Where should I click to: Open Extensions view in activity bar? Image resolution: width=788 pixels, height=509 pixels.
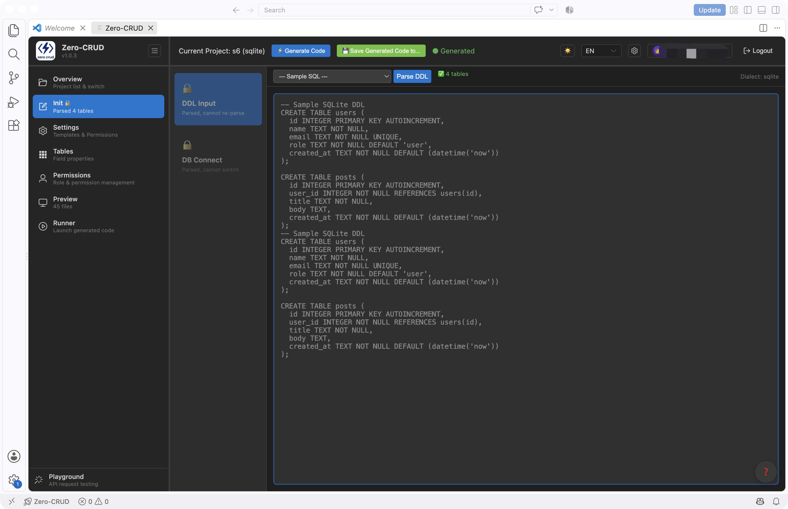pyautogui.click(x=13, y=126)
